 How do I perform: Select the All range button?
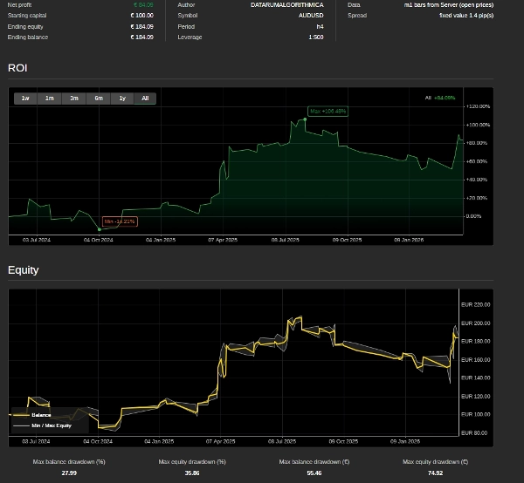point(145,99)
